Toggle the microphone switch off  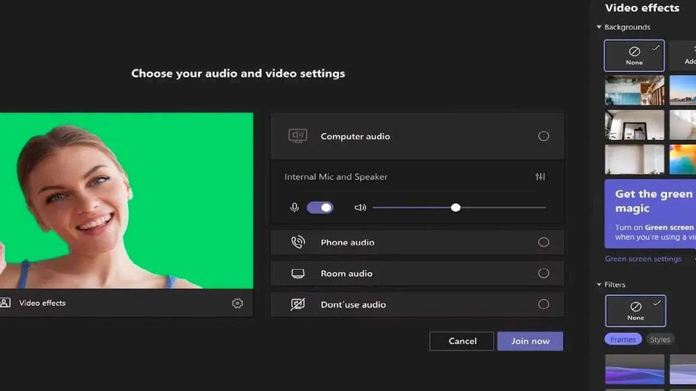[x=320, y=207]
